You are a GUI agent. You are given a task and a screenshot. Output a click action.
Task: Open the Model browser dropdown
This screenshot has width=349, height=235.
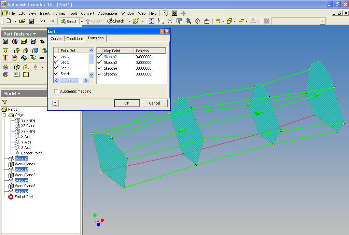pos(19,94)
